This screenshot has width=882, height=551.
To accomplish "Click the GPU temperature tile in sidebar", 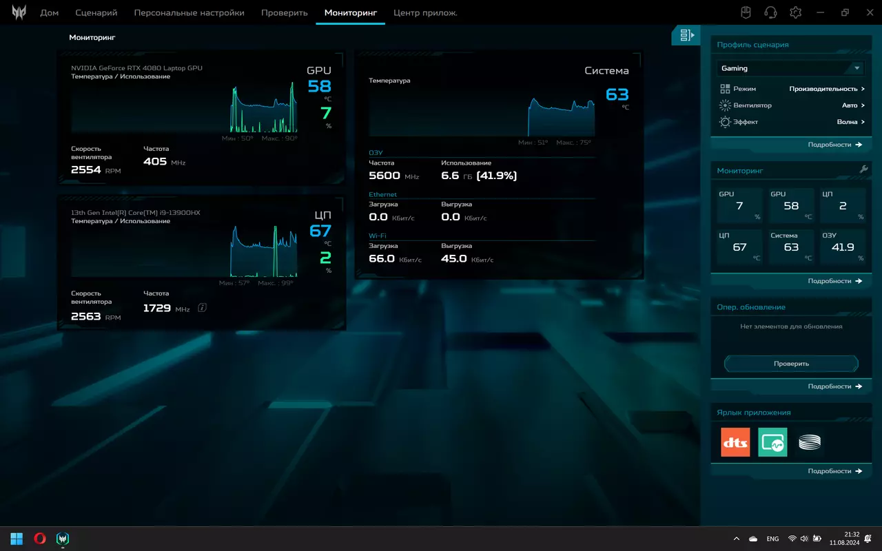I will pos(791,206).
